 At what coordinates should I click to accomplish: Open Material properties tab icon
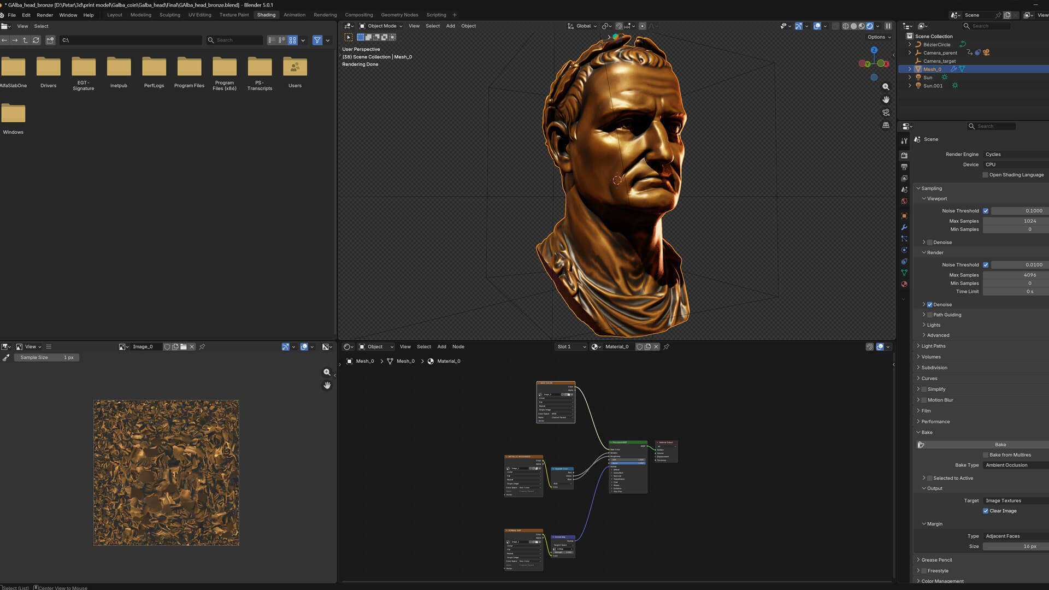[x=904, y=284]
